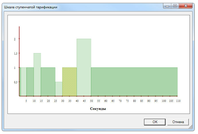Click the 100 label on the seconds axis

click(x=164, y=101)
